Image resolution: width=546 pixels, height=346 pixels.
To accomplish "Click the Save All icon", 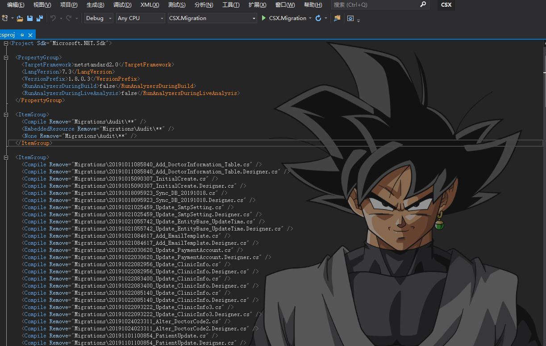I will click(x=40, y=18).
